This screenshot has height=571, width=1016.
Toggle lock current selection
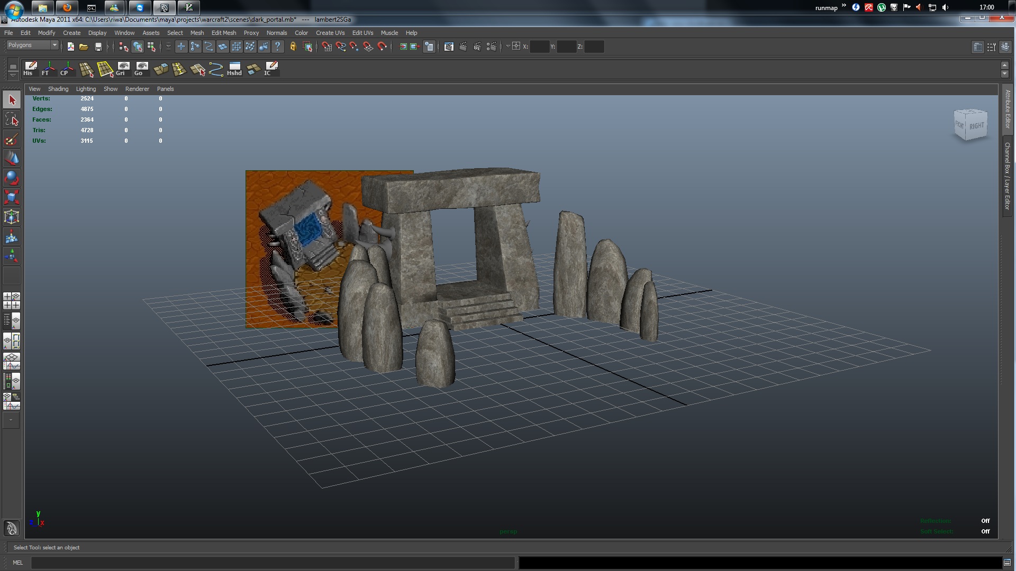(x=293, y=47)
